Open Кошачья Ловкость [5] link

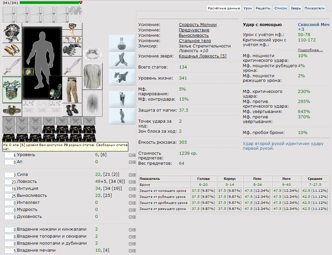pos(203,56)
